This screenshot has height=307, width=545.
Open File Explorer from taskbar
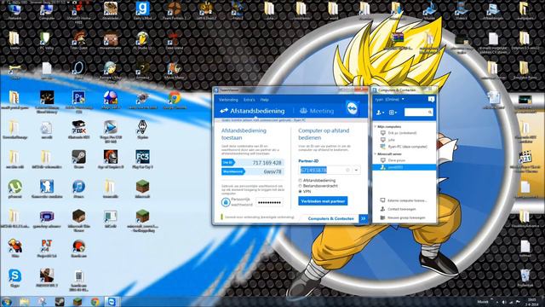point(25,301)
